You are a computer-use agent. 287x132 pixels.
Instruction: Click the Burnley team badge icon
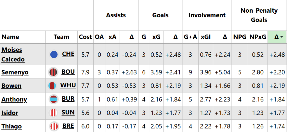(x=53, y=99)
